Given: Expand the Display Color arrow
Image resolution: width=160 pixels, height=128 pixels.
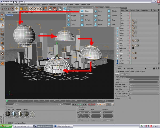Looking at the screenshot, I should coord(129,91).
